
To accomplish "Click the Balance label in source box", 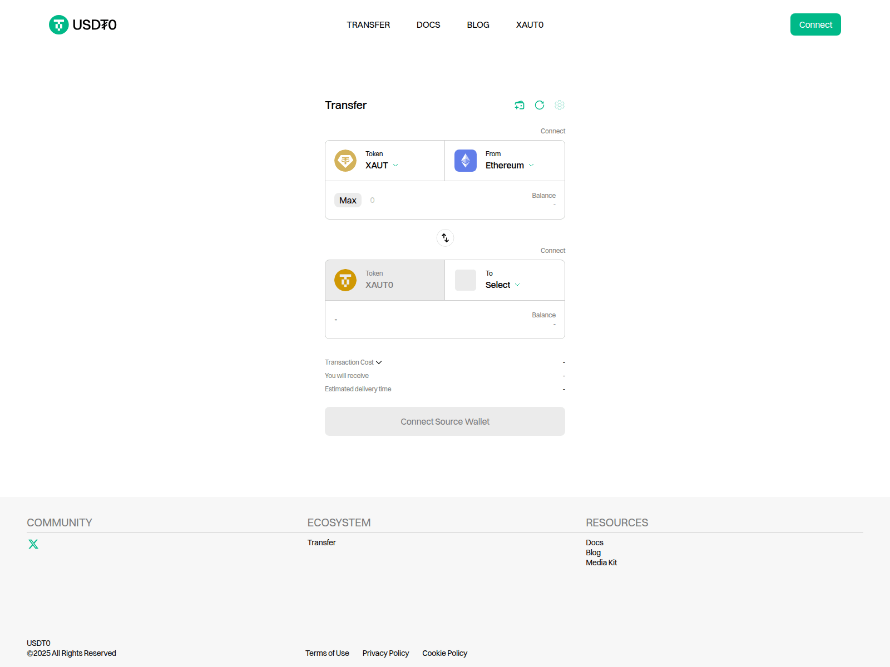I will pyautogui.click(x=543, y=196).
